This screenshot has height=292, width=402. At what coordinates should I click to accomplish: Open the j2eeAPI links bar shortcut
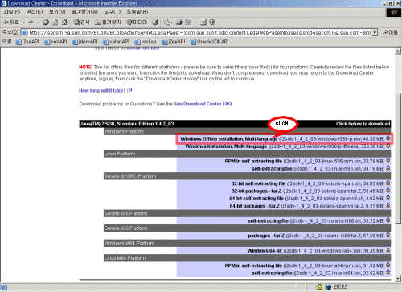point(174,42)
